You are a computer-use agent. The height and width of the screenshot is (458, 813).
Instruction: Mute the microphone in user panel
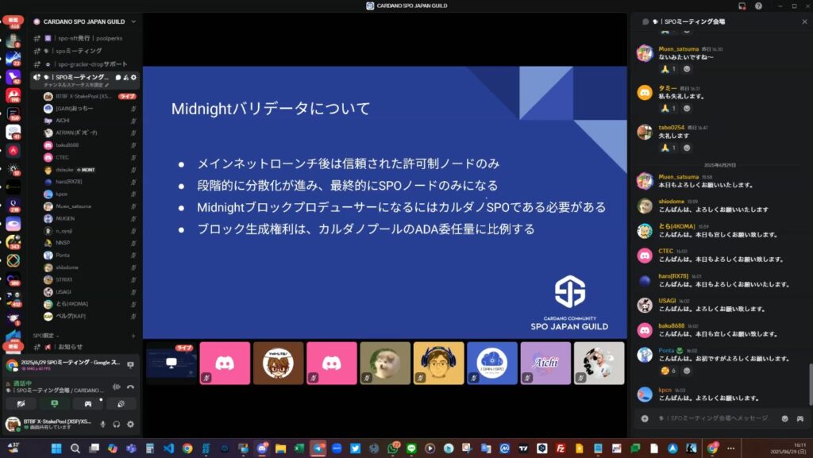pyautogui.click(x=102, y=425)
